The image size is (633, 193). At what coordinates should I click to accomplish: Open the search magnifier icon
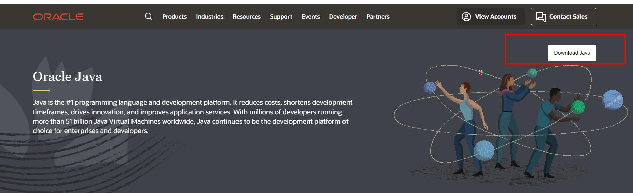pyautogui.click(x=149, y=17)
